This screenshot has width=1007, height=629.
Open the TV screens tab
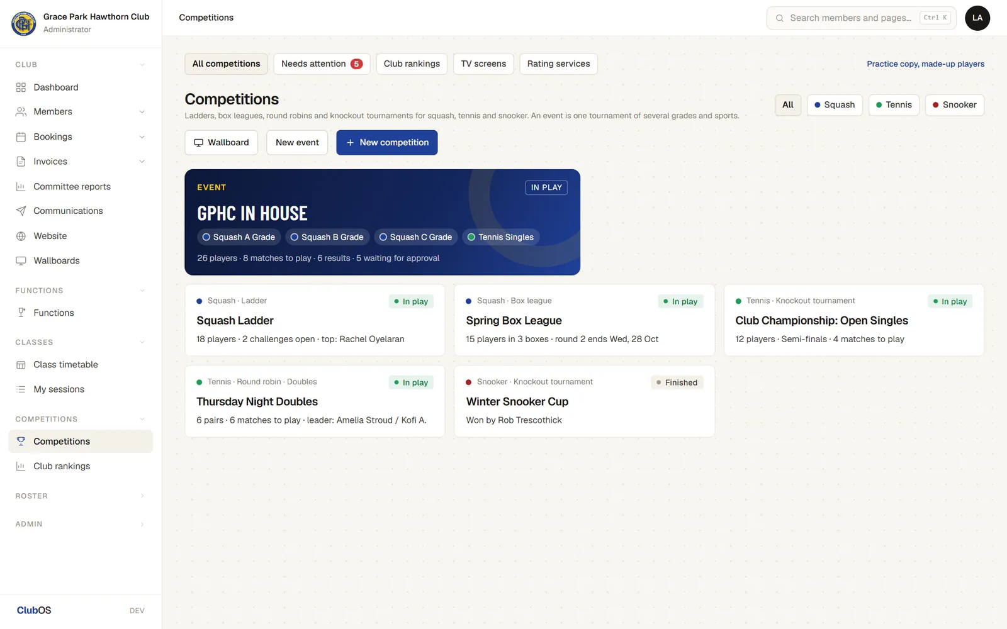click(x=483, y=64)
